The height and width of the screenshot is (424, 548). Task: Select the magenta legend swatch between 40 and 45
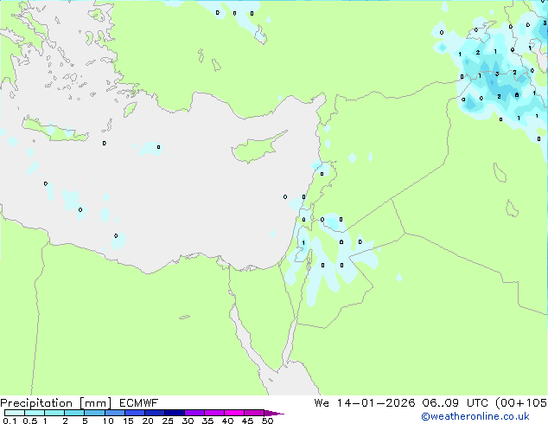pos(234,413)
